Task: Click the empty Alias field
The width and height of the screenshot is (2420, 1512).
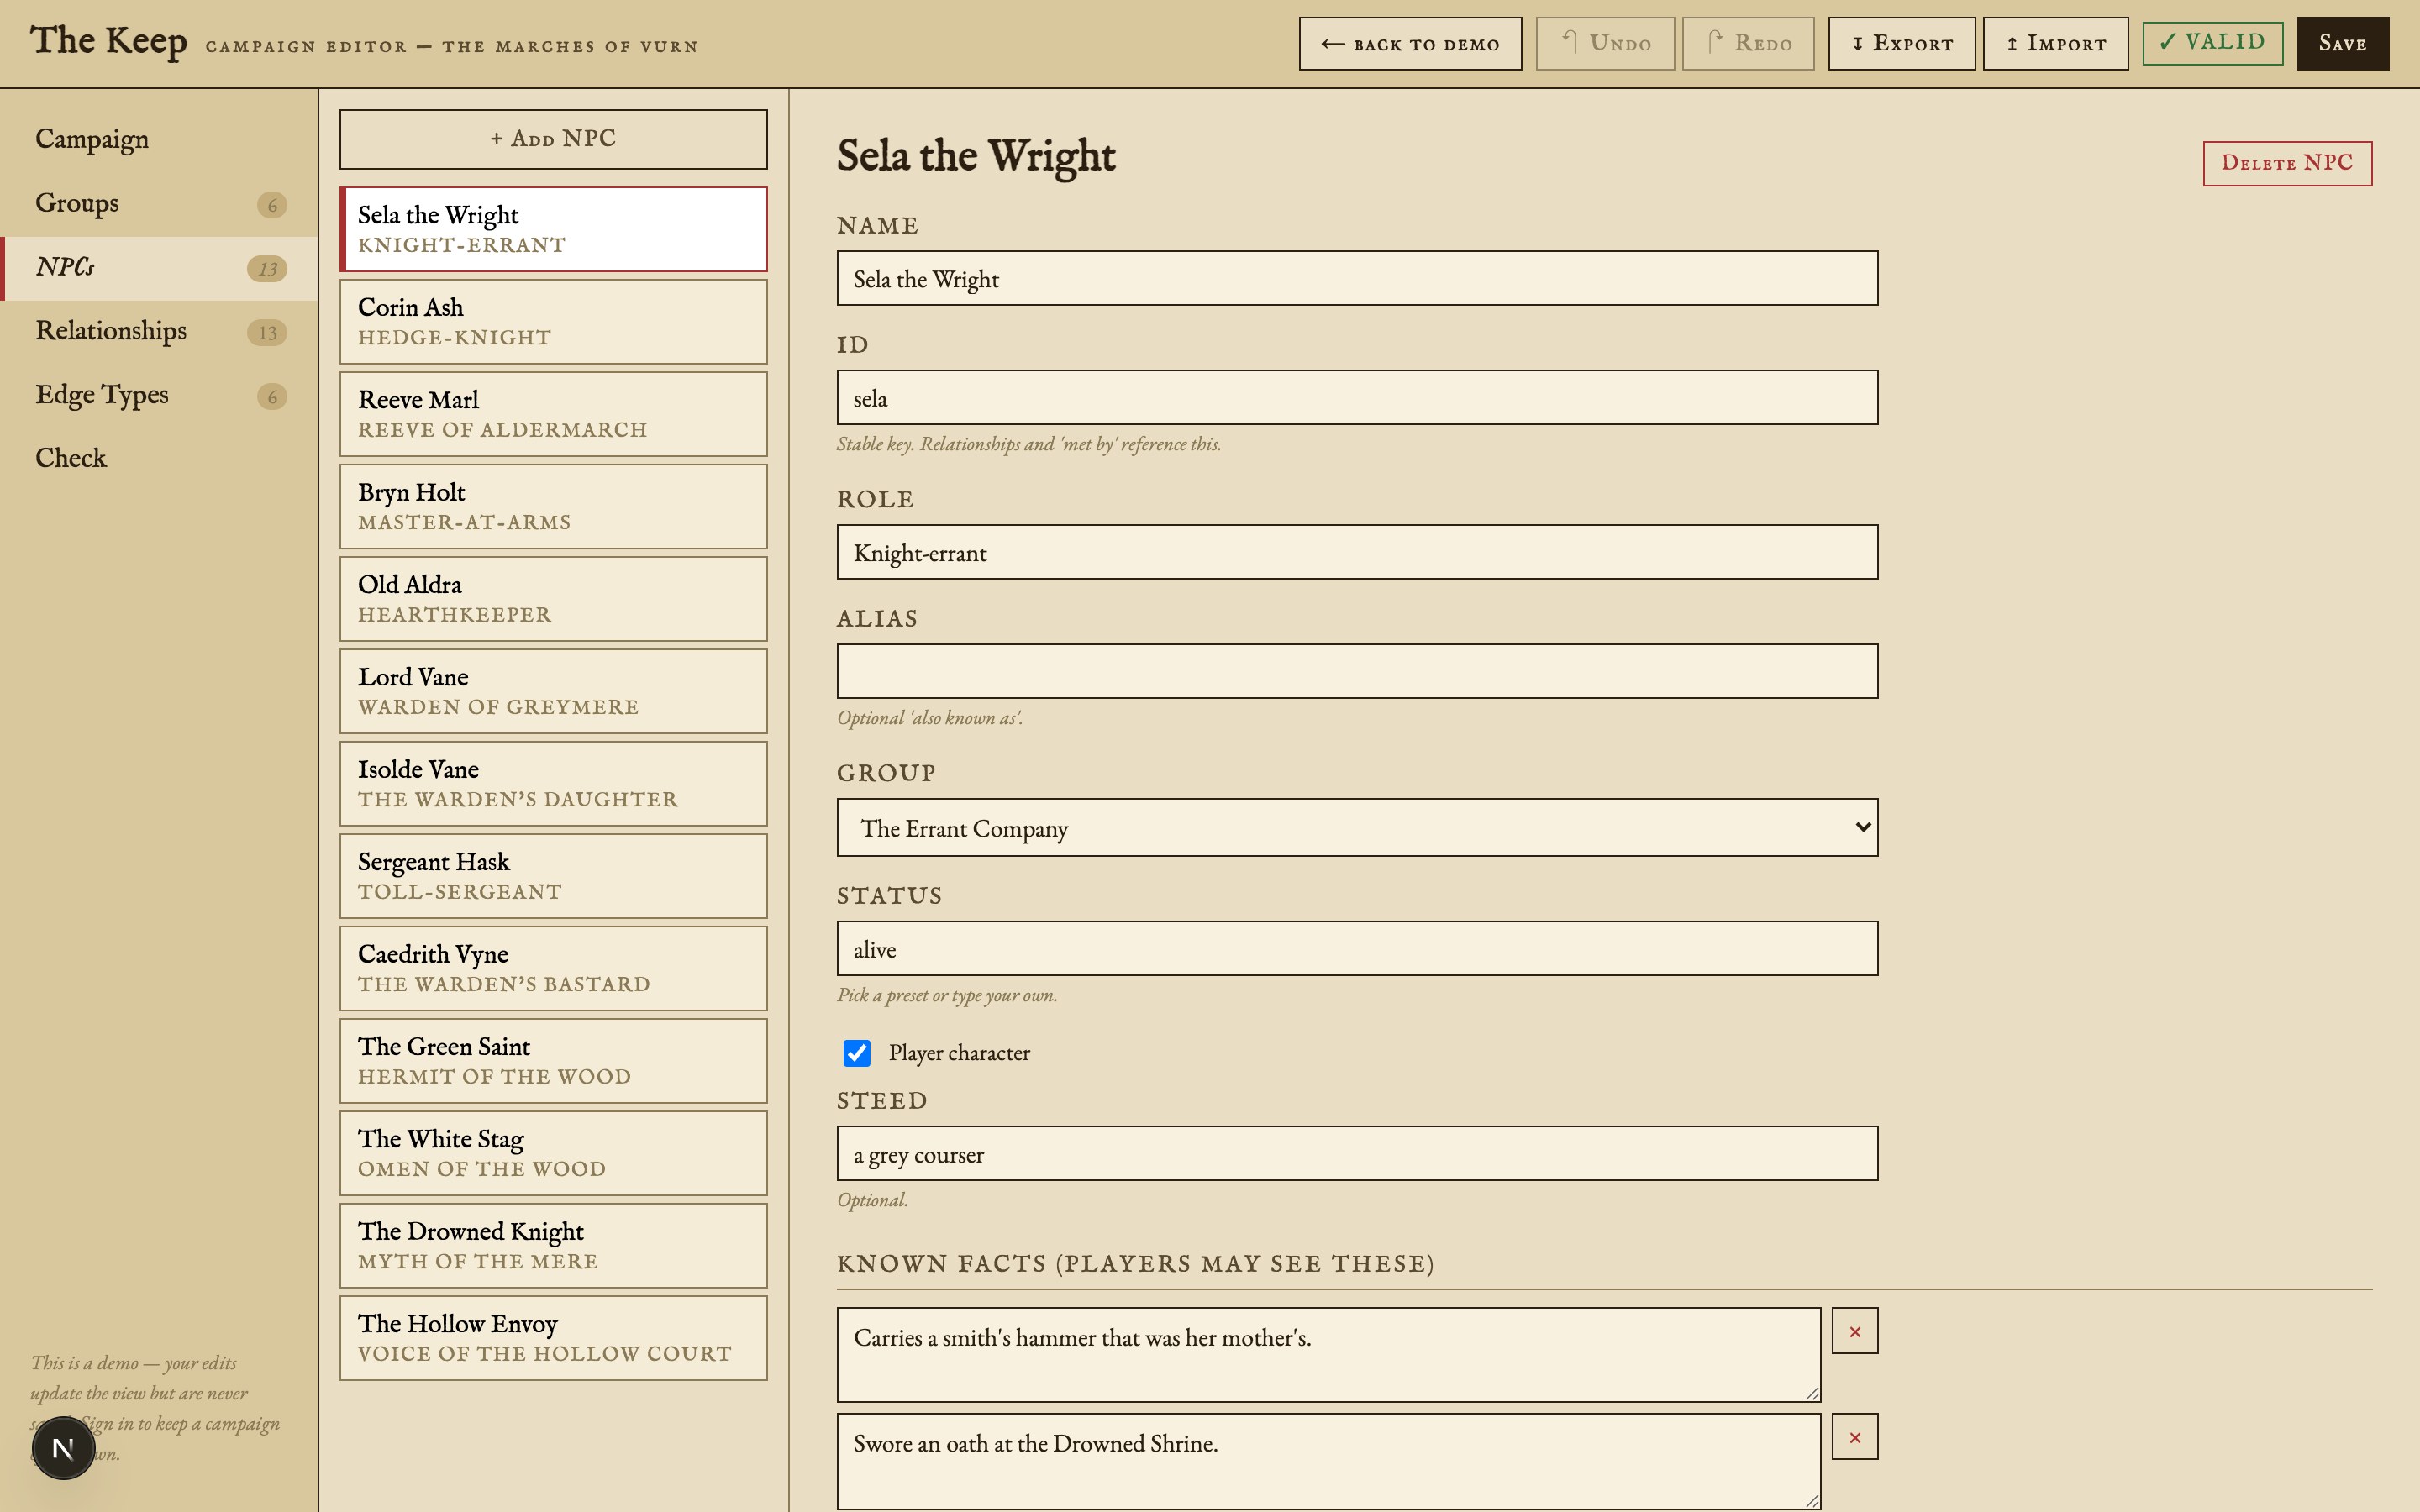Action: click(1357, 671)
